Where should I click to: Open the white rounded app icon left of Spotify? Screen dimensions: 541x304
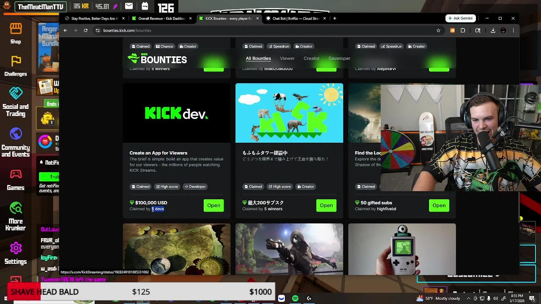pos(281,299)
